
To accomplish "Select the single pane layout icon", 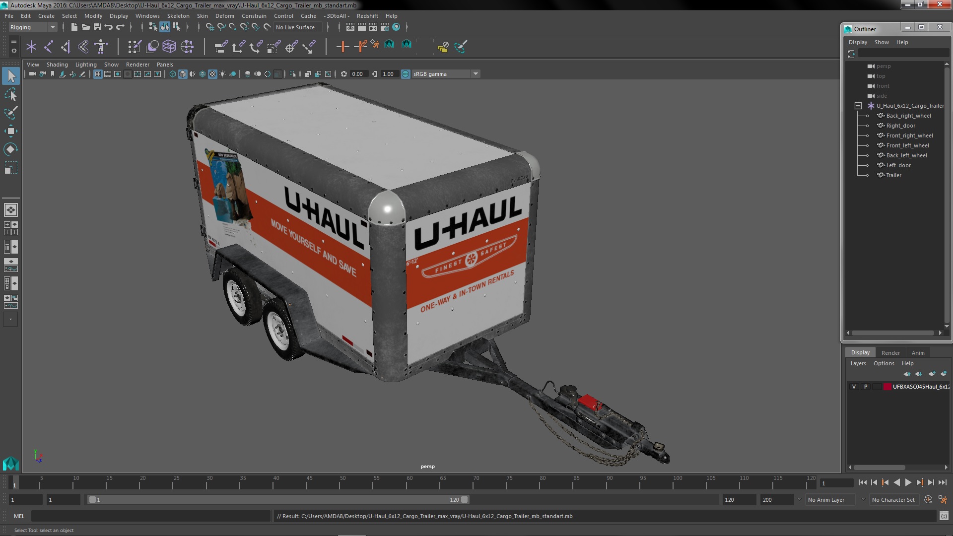I will tap(11, 210).
